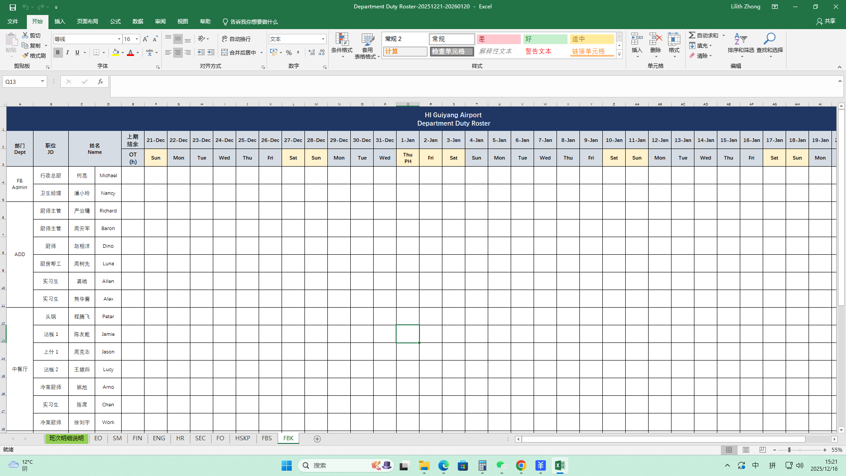Toggle Bold formatting
Image resolution: width=846 pixels, height=476 pixels.
(58, 52)
